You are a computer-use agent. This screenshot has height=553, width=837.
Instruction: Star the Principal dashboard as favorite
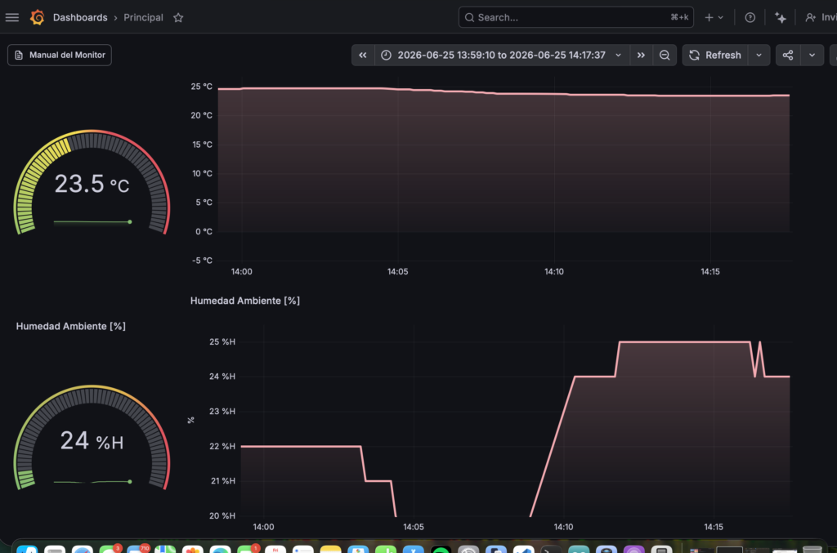[x=178, y=18]
